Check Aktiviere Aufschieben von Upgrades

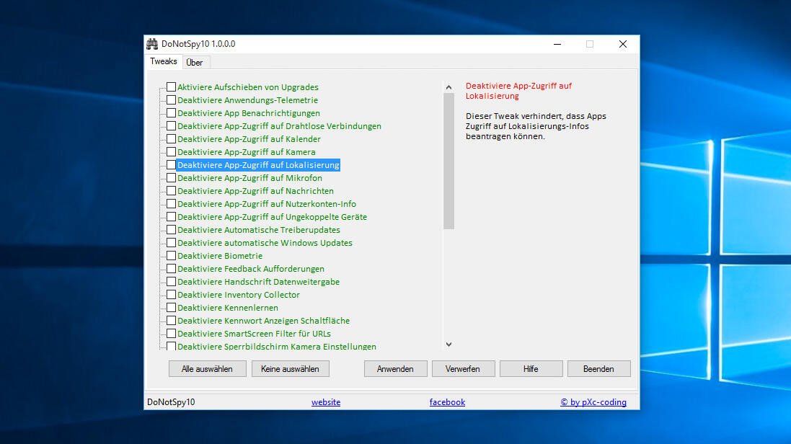(x=172, y=86)
